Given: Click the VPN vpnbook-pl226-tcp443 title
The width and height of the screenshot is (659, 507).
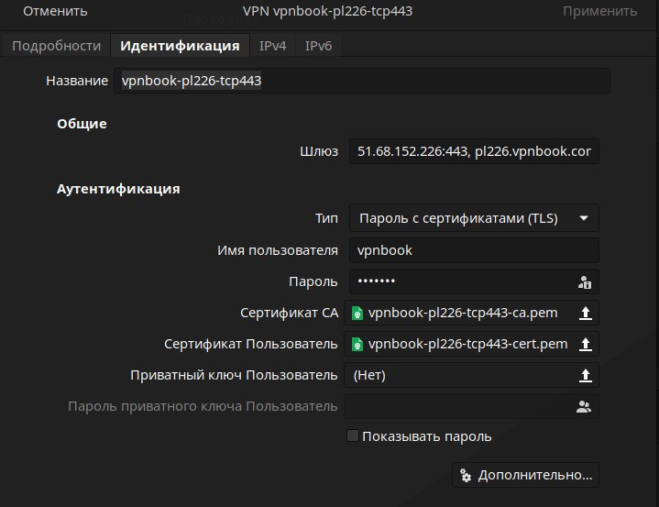Looking at the screenshot, I should (327, 11).
